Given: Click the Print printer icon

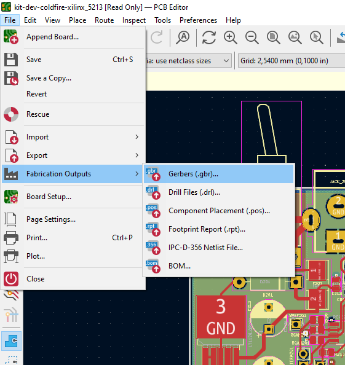Looking at the screenshot, I should 11,238.
